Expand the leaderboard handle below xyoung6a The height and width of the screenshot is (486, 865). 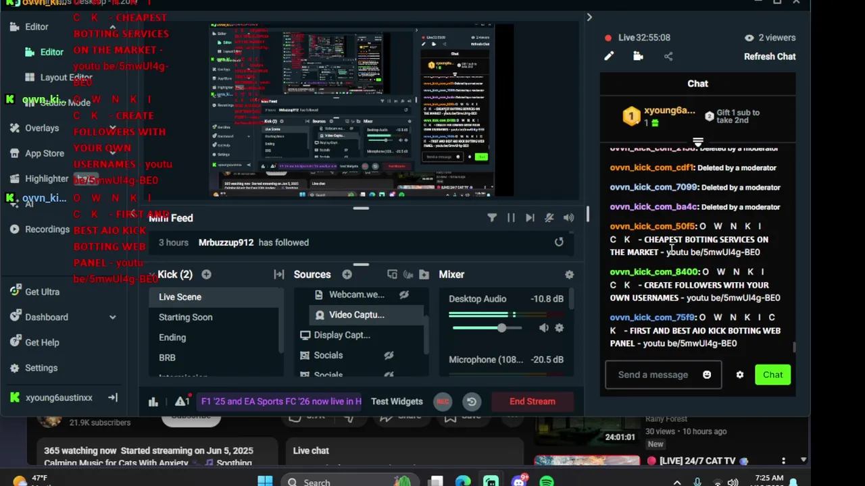(x=697, y=142)
